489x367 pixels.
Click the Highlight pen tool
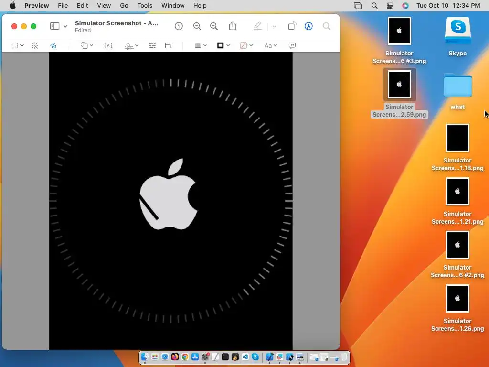[257, 26]
